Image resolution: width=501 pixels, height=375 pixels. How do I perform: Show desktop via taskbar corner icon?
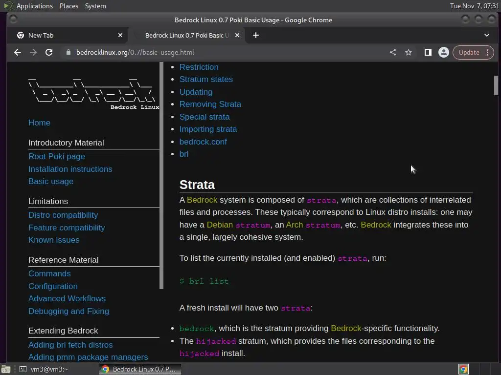tap(6, 369)
